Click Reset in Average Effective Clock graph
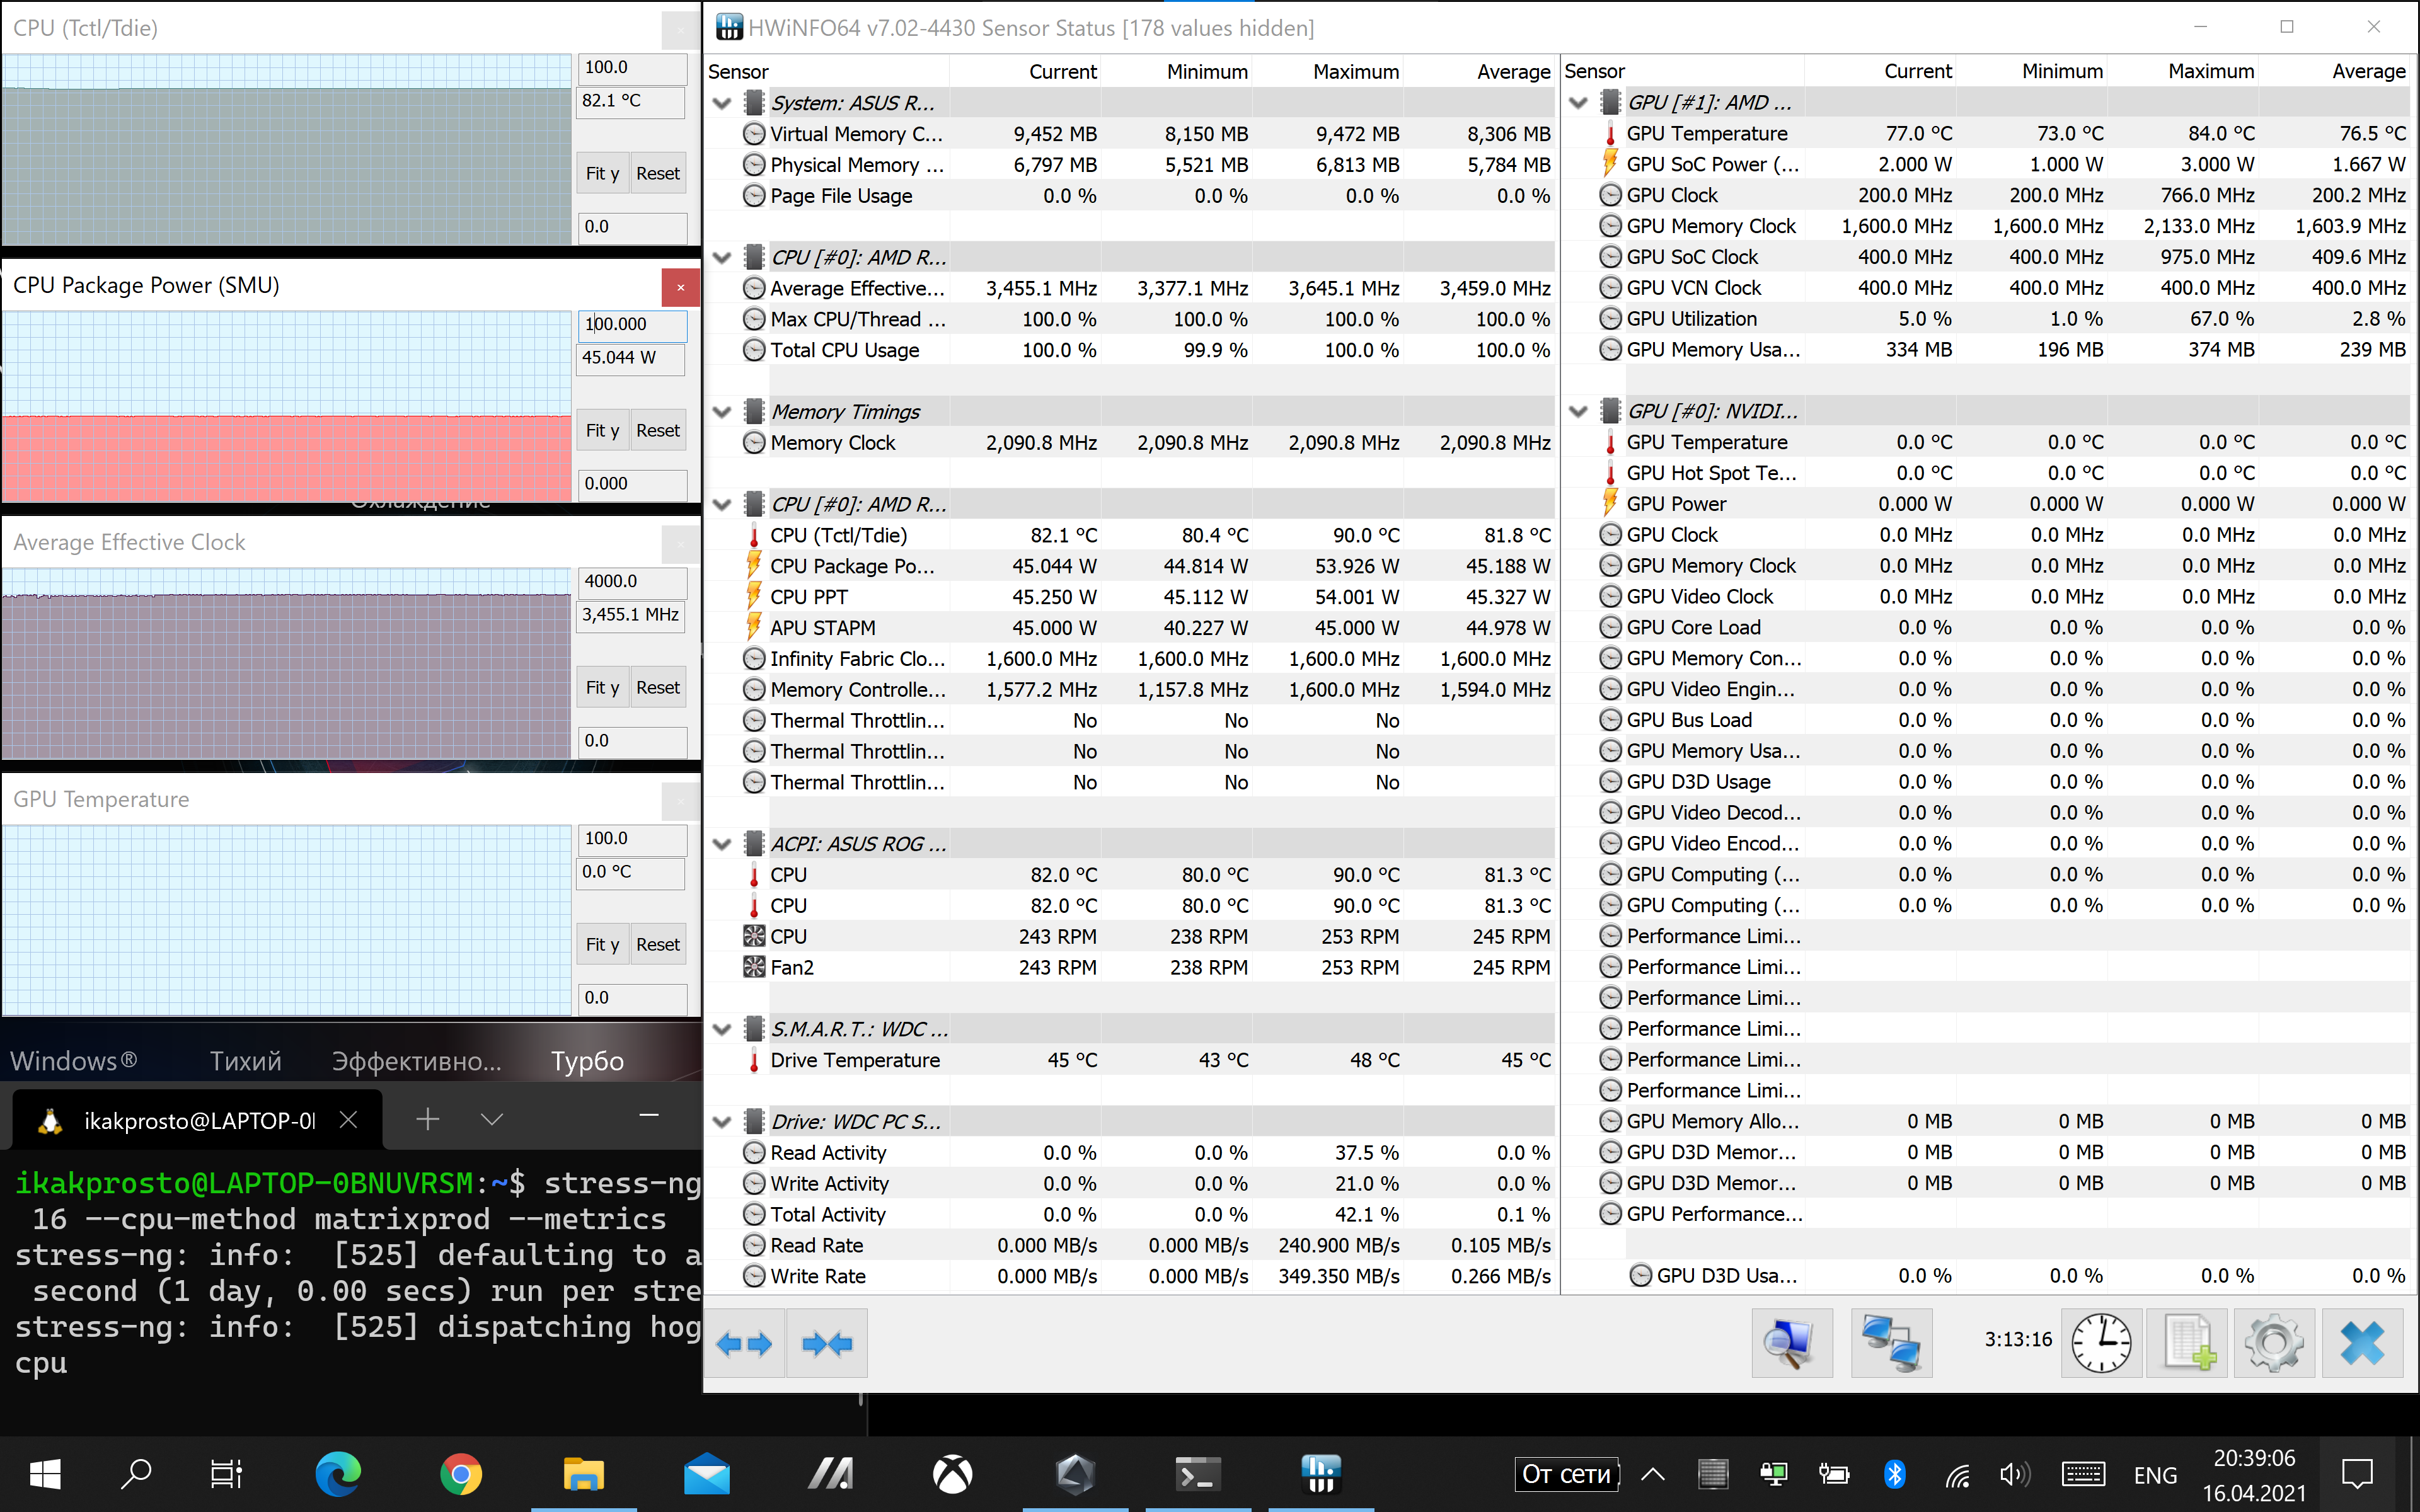This screenshot has width=2420, height=1512. [658, 687]
